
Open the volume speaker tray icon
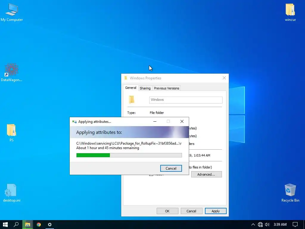pos(267,225)
